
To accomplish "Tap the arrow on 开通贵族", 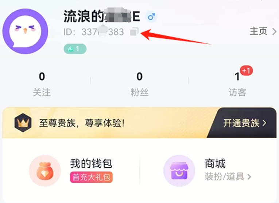I will [x=264, y=123].
